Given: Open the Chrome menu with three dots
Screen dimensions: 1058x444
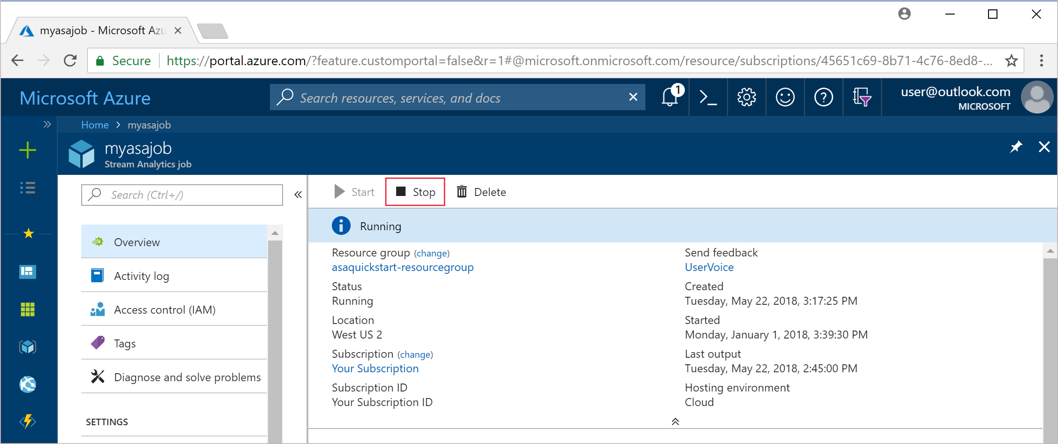Looking at the screenshot, I should (1042, 60).
